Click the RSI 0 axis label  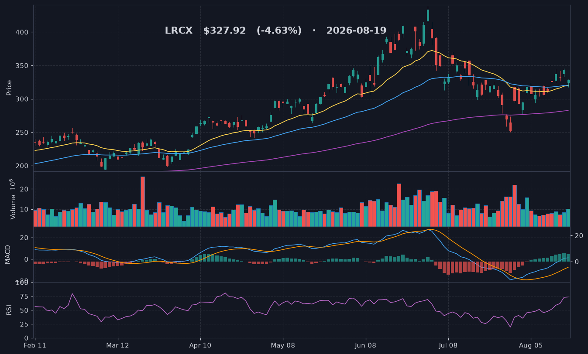point(27,338)
